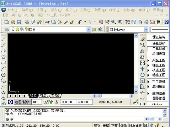The image size is (170, 127).
Task: Click the drawing area horizontal scrollbar thumb
Action: tap(99, 96)
